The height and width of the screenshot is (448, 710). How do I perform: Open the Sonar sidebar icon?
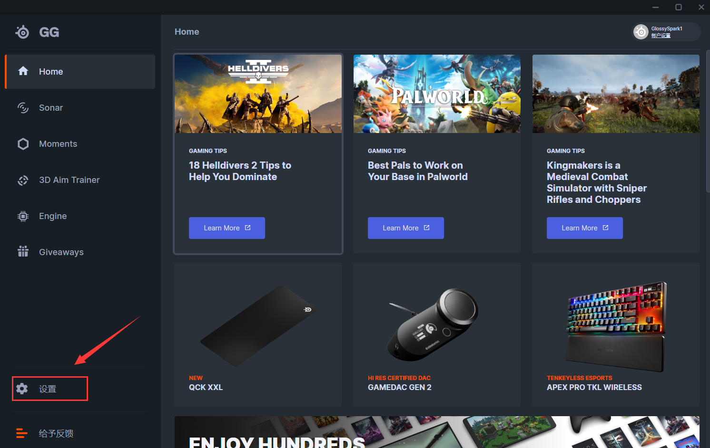pos(23,108)
